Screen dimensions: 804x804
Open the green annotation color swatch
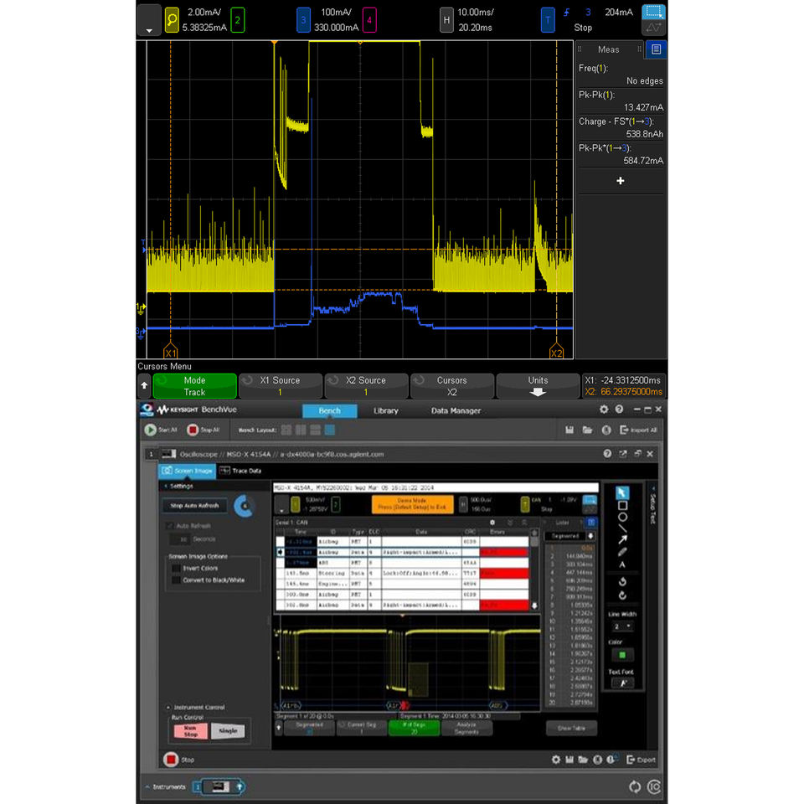coord(622,655)
